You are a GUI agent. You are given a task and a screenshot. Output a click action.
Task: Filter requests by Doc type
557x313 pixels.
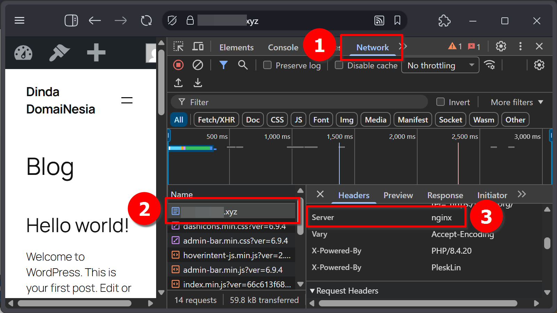(x=253, y=120)
